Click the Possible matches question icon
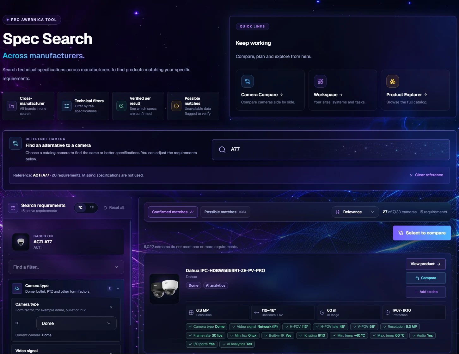This screenshot has height=354, width=459. pyautogui.click(x=176, y=106)
